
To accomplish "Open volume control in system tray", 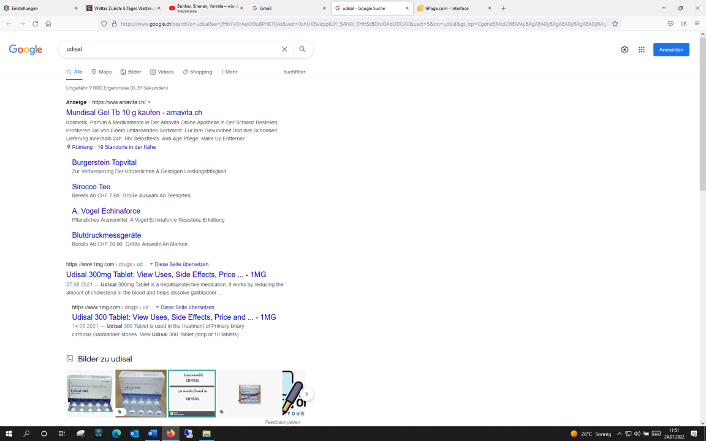I will point(637,434).
